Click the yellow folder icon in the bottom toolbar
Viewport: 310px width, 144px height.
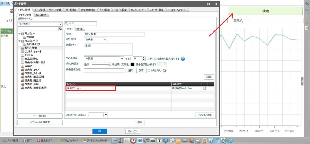point(179,141)
